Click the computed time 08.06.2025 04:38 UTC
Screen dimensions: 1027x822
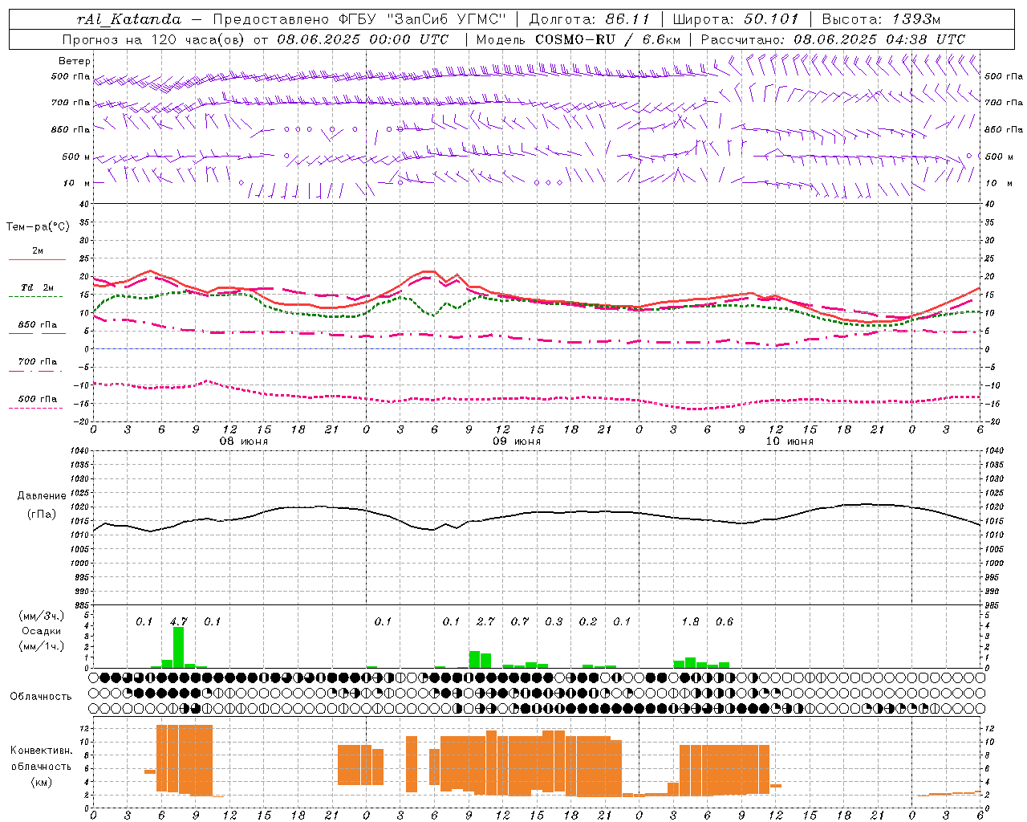[879, 39]
